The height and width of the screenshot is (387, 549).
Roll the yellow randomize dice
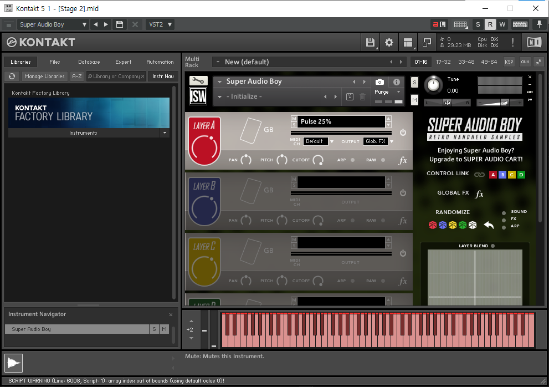(x=453, y=225)
